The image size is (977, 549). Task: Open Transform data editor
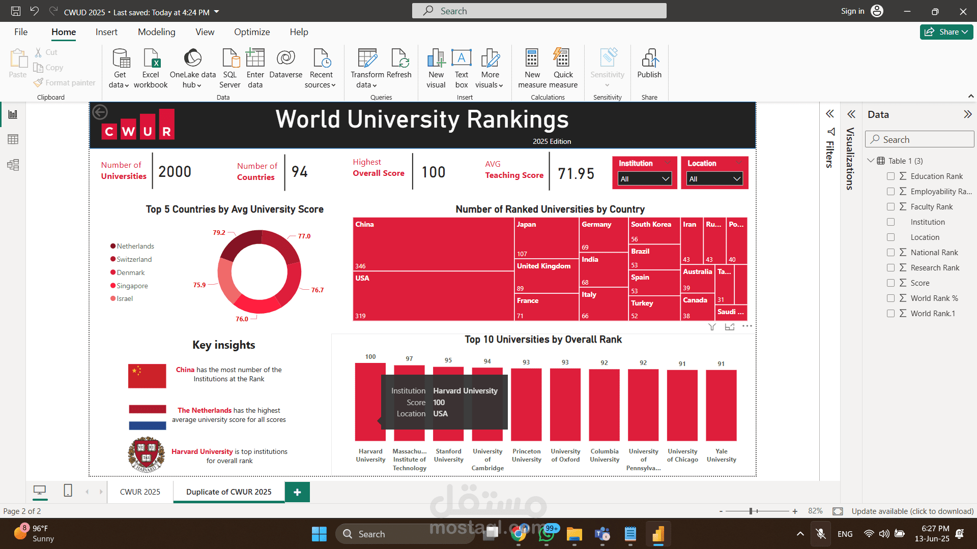367,69
